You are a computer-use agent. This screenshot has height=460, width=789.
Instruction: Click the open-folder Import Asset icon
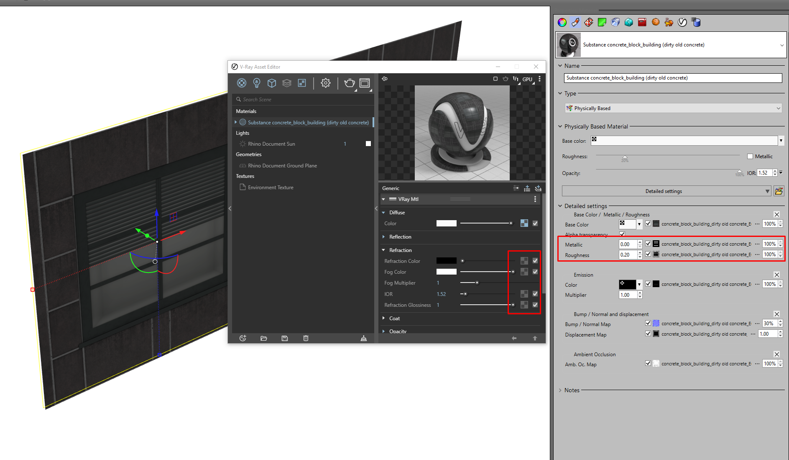[x=263, y=338]
